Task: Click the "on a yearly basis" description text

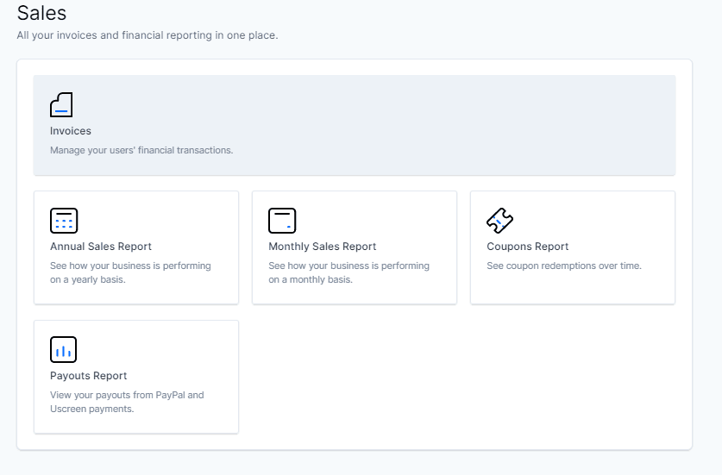Action: pos(88,280)
